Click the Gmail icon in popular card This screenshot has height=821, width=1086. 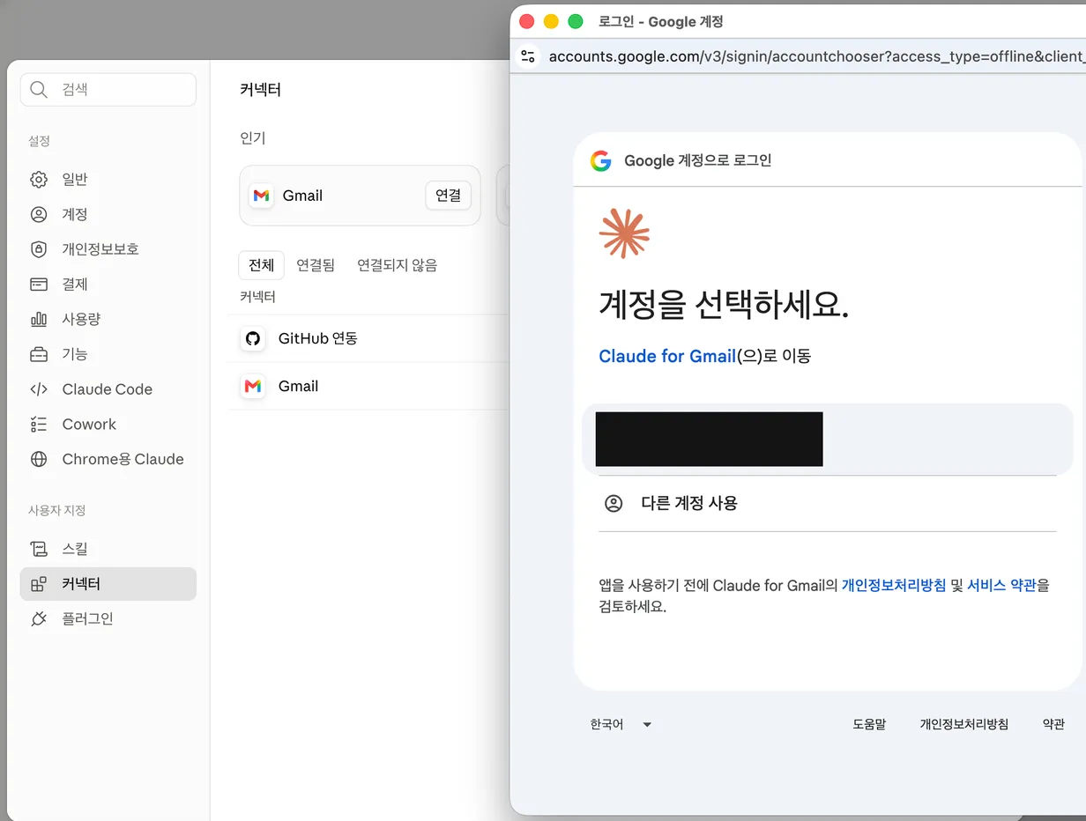tap(261, 196)
